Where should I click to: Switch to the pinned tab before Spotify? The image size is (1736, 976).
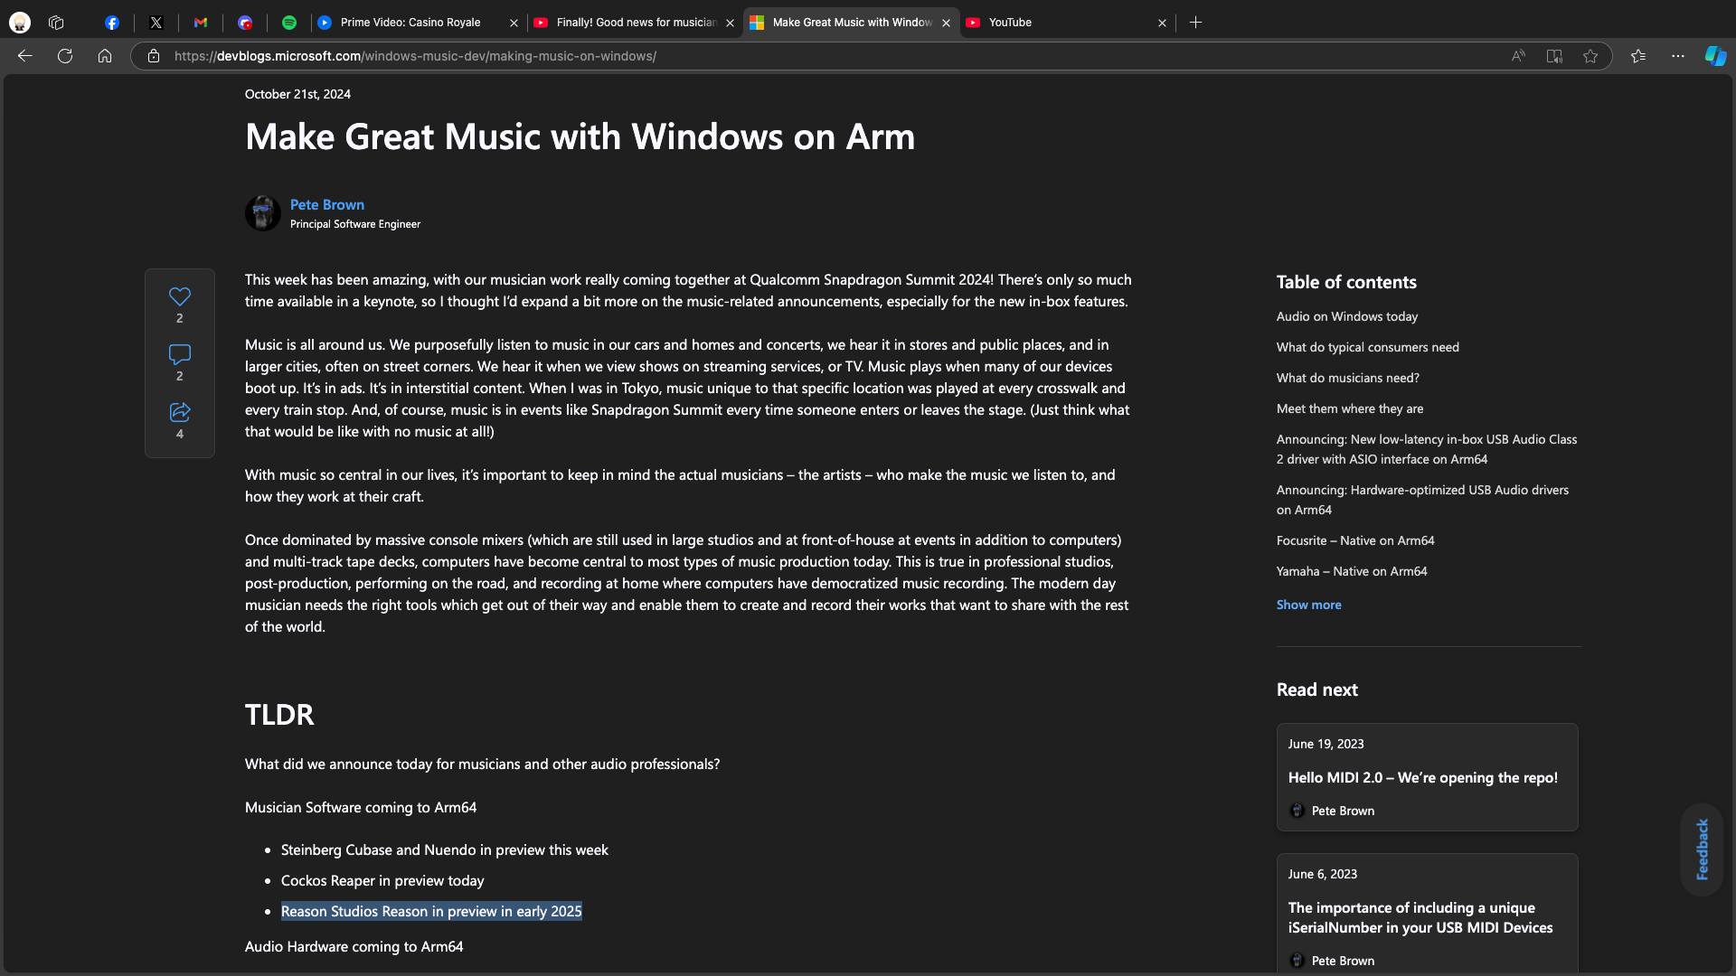[245, 23]
